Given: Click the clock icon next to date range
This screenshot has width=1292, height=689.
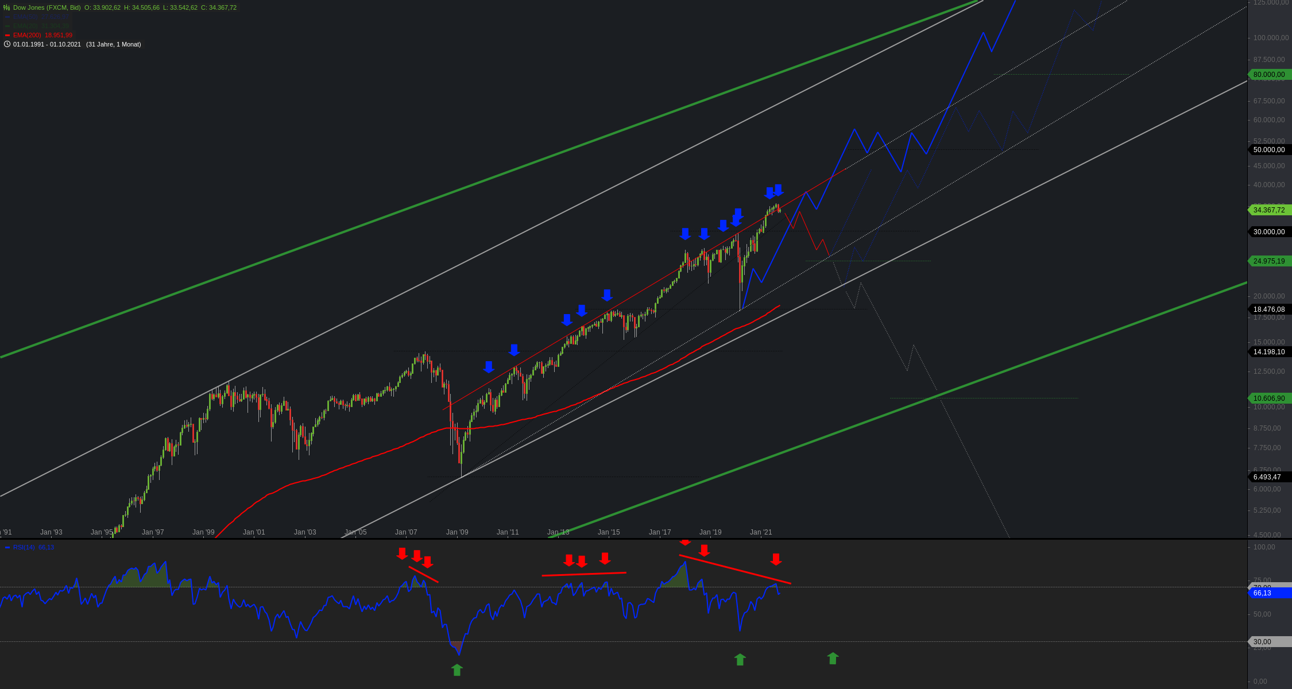Looking at the screenshot, I should (x=7, y=44).
